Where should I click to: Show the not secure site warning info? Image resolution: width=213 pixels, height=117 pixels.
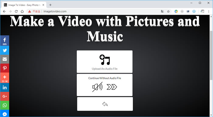tap(34, 12)
